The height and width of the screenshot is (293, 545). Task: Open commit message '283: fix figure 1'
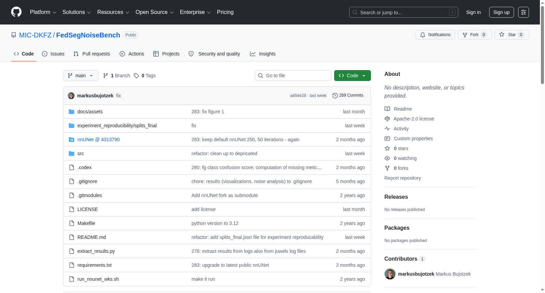[x=208, y=112]
